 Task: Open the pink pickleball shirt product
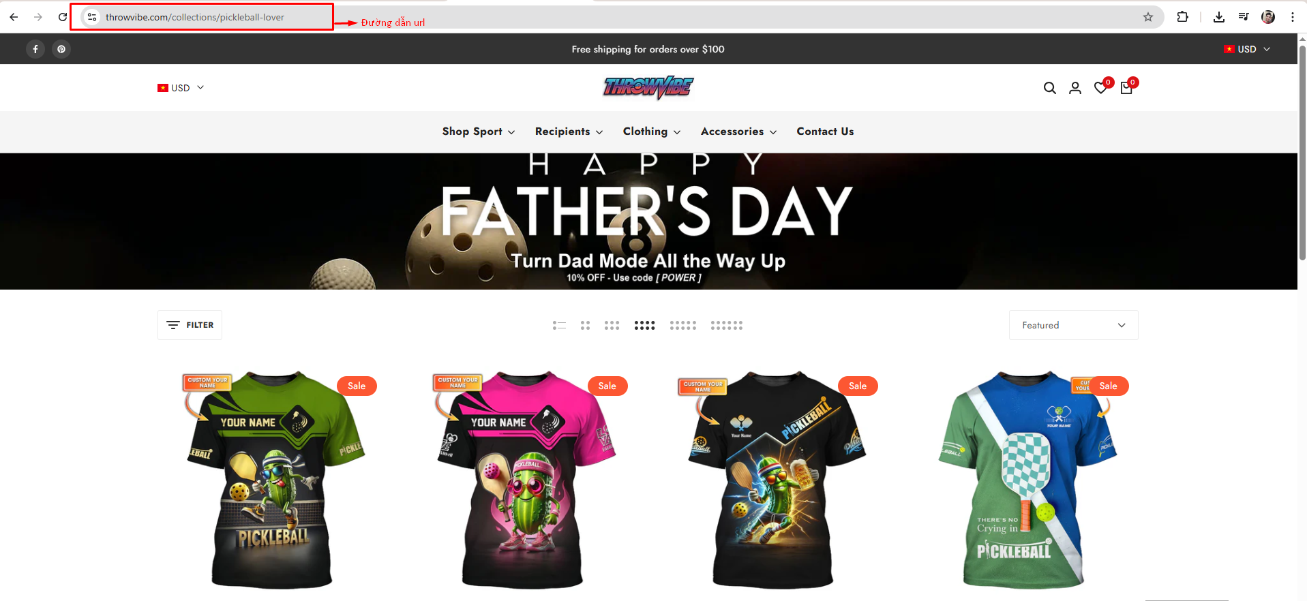click(x=523, y=479)
